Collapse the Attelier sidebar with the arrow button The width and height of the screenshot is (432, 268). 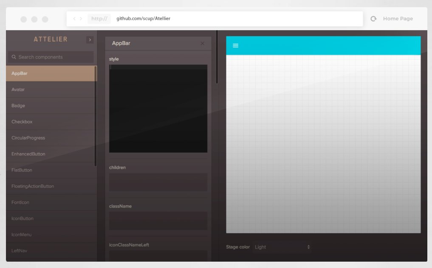click(x=90, y=39)
